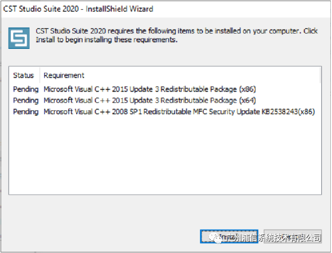Click the Pending status of the 2008 SP1 update
This screenshot has width=332, height=253.
(x=26, y=112)
